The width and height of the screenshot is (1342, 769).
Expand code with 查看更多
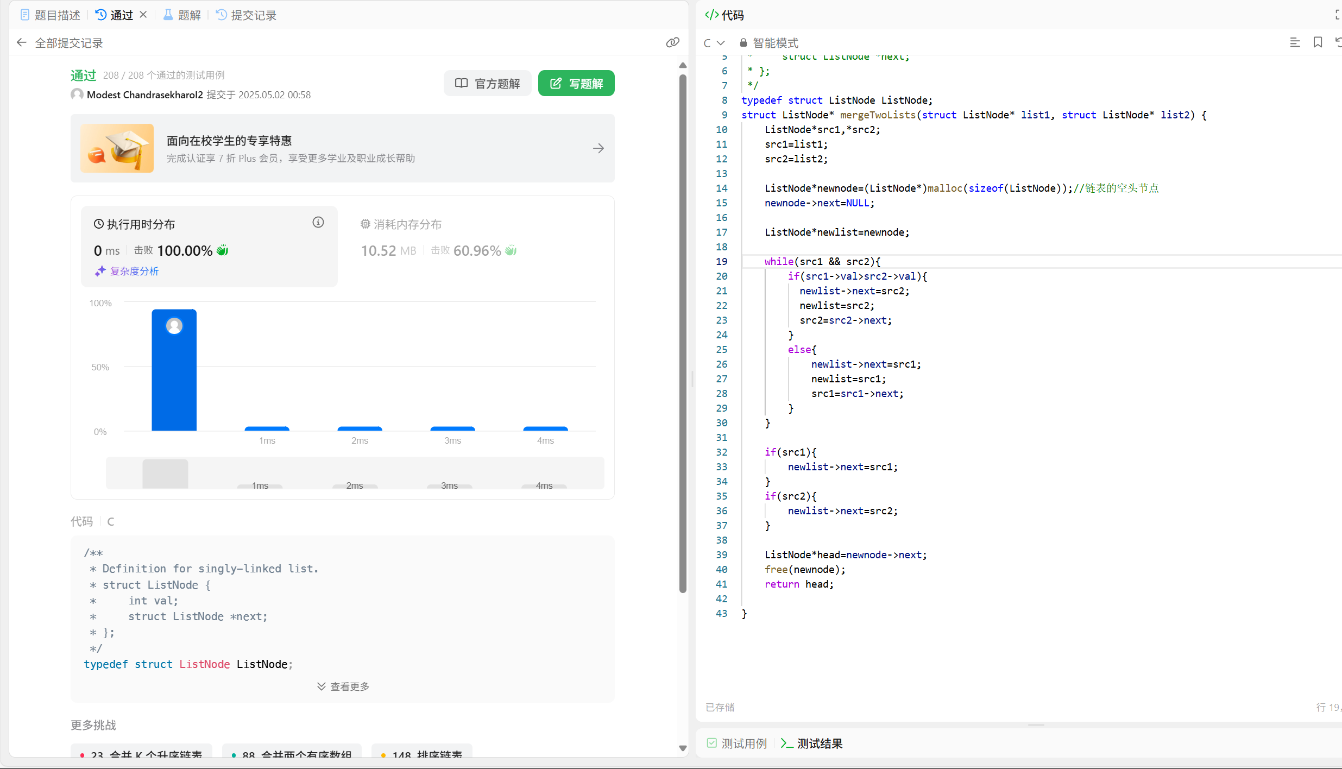click(x=343, y=686)
